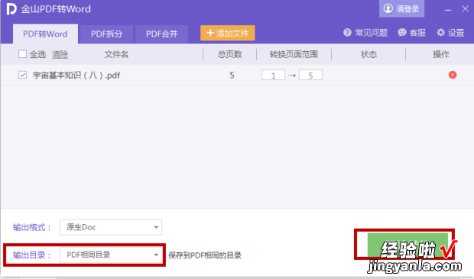Minimize the 金山PDF转Word window
This screenshot has height=279, width=474.
click(x=448, y=9)
